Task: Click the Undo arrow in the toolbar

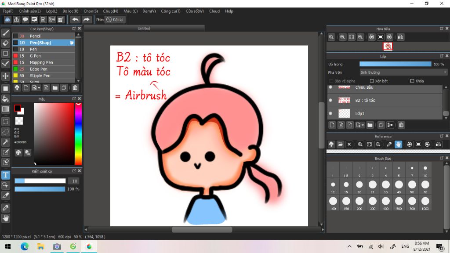Action: click(75, 19)
